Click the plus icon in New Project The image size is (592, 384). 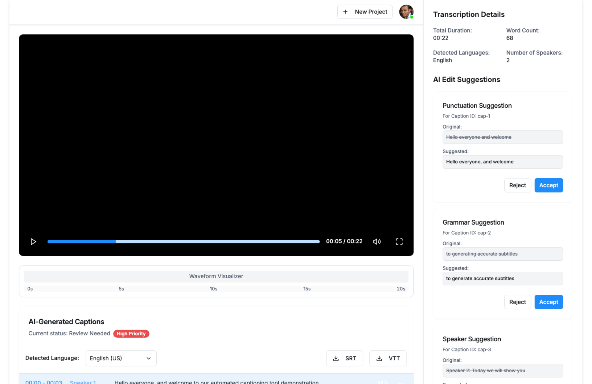click(x=345, y=12)
